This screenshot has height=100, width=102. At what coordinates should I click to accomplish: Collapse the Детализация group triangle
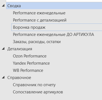click(x=3, y=49)
